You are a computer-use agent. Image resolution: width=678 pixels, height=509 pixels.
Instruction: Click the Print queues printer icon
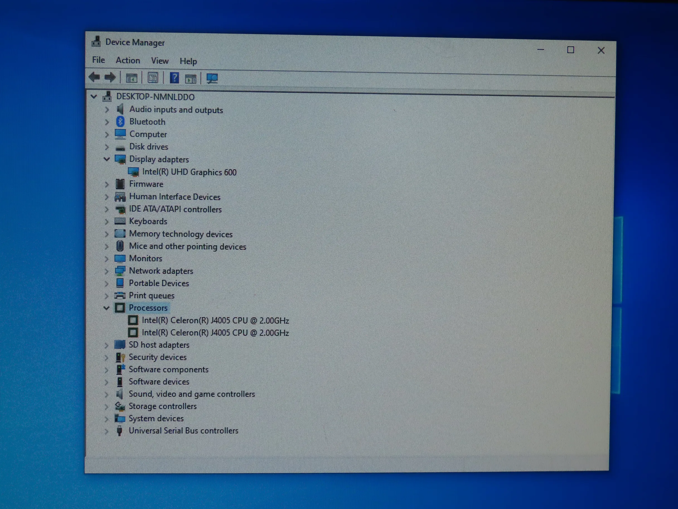click(x=120, y=295)
